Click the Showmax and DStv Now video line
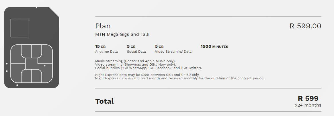This screenshot has width=334, height=116. [x=136, y=64]
